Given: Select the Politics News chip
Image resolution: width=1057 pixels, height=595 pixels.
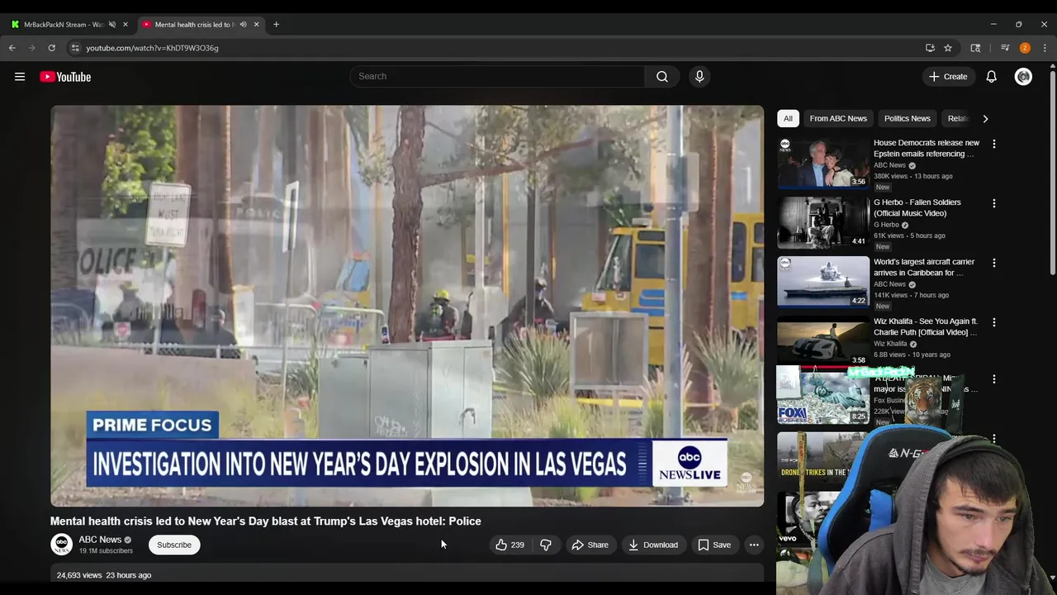Looking at the screenshot, I should [907, 118].
